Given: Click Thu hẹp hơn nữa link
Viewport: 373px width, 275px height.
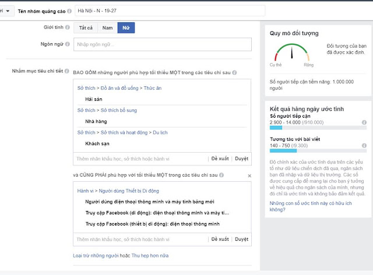Looking at the screenshot, I should [150, 256].
